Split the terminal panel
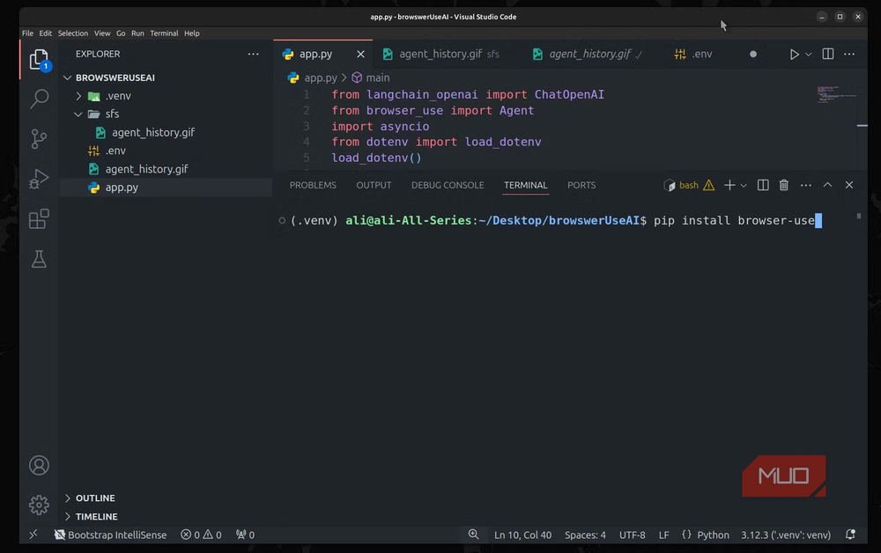The height and width of the screenshot is (553, 881). 762,185
